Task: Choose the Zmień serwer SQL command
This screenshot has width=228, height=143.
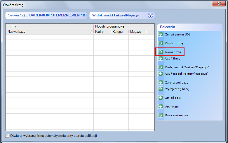Action: [x=178, y=35]
